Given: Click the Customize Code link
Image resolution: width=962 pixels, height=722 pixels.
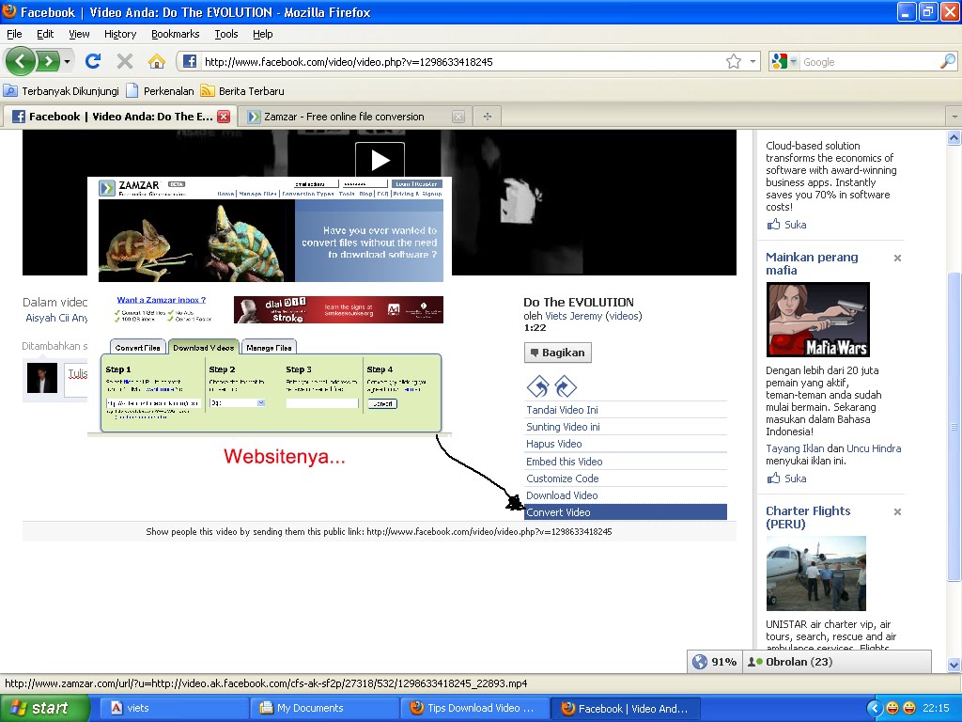Looking at the screenshot, I should (x=562, y=479).
